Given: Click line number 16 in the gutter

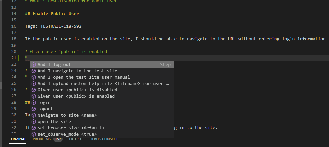Looking at the screenshot, I should [x=14, y=26].
